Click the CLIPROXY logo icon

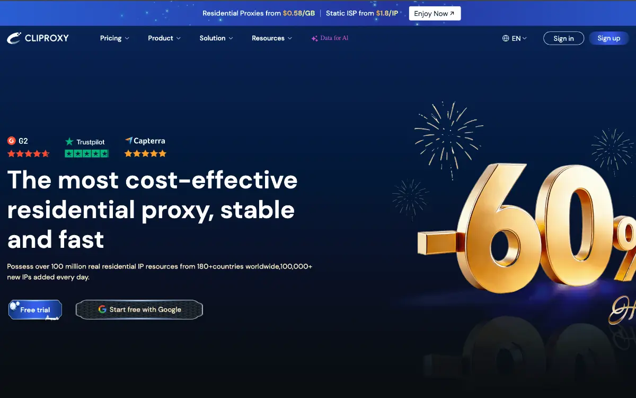coord(14,38)
